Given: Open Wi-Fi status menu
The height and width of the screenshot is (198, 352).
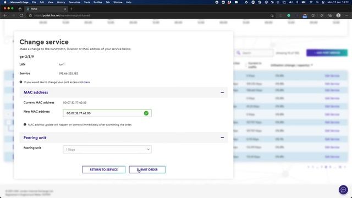Looking at the screenshot, I should tap(311, 2).
